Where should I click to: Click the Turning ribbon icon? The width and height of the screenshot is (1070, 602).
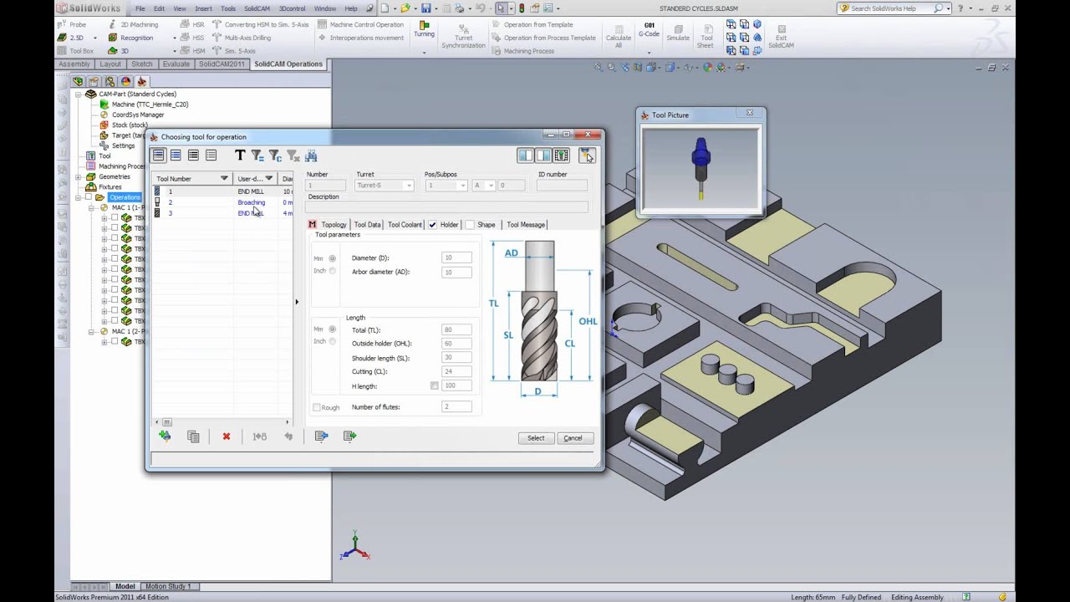(424, 29)
